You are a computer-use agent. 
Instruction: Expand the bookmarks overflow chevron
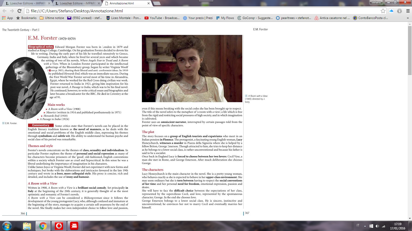[408, 18]
